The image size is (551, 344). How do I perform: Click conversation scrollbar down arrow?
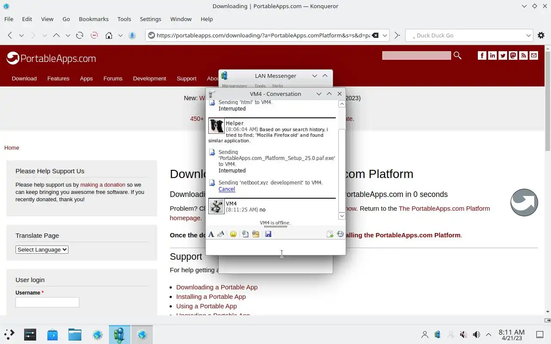pyautogui.click(x=342, y=216)
